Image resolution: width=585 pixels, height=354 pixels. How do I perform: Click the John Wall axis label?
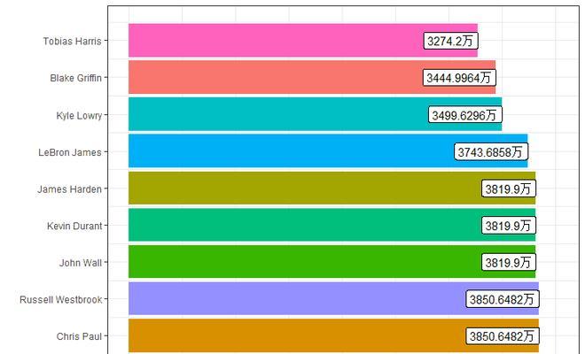point(81,263)
